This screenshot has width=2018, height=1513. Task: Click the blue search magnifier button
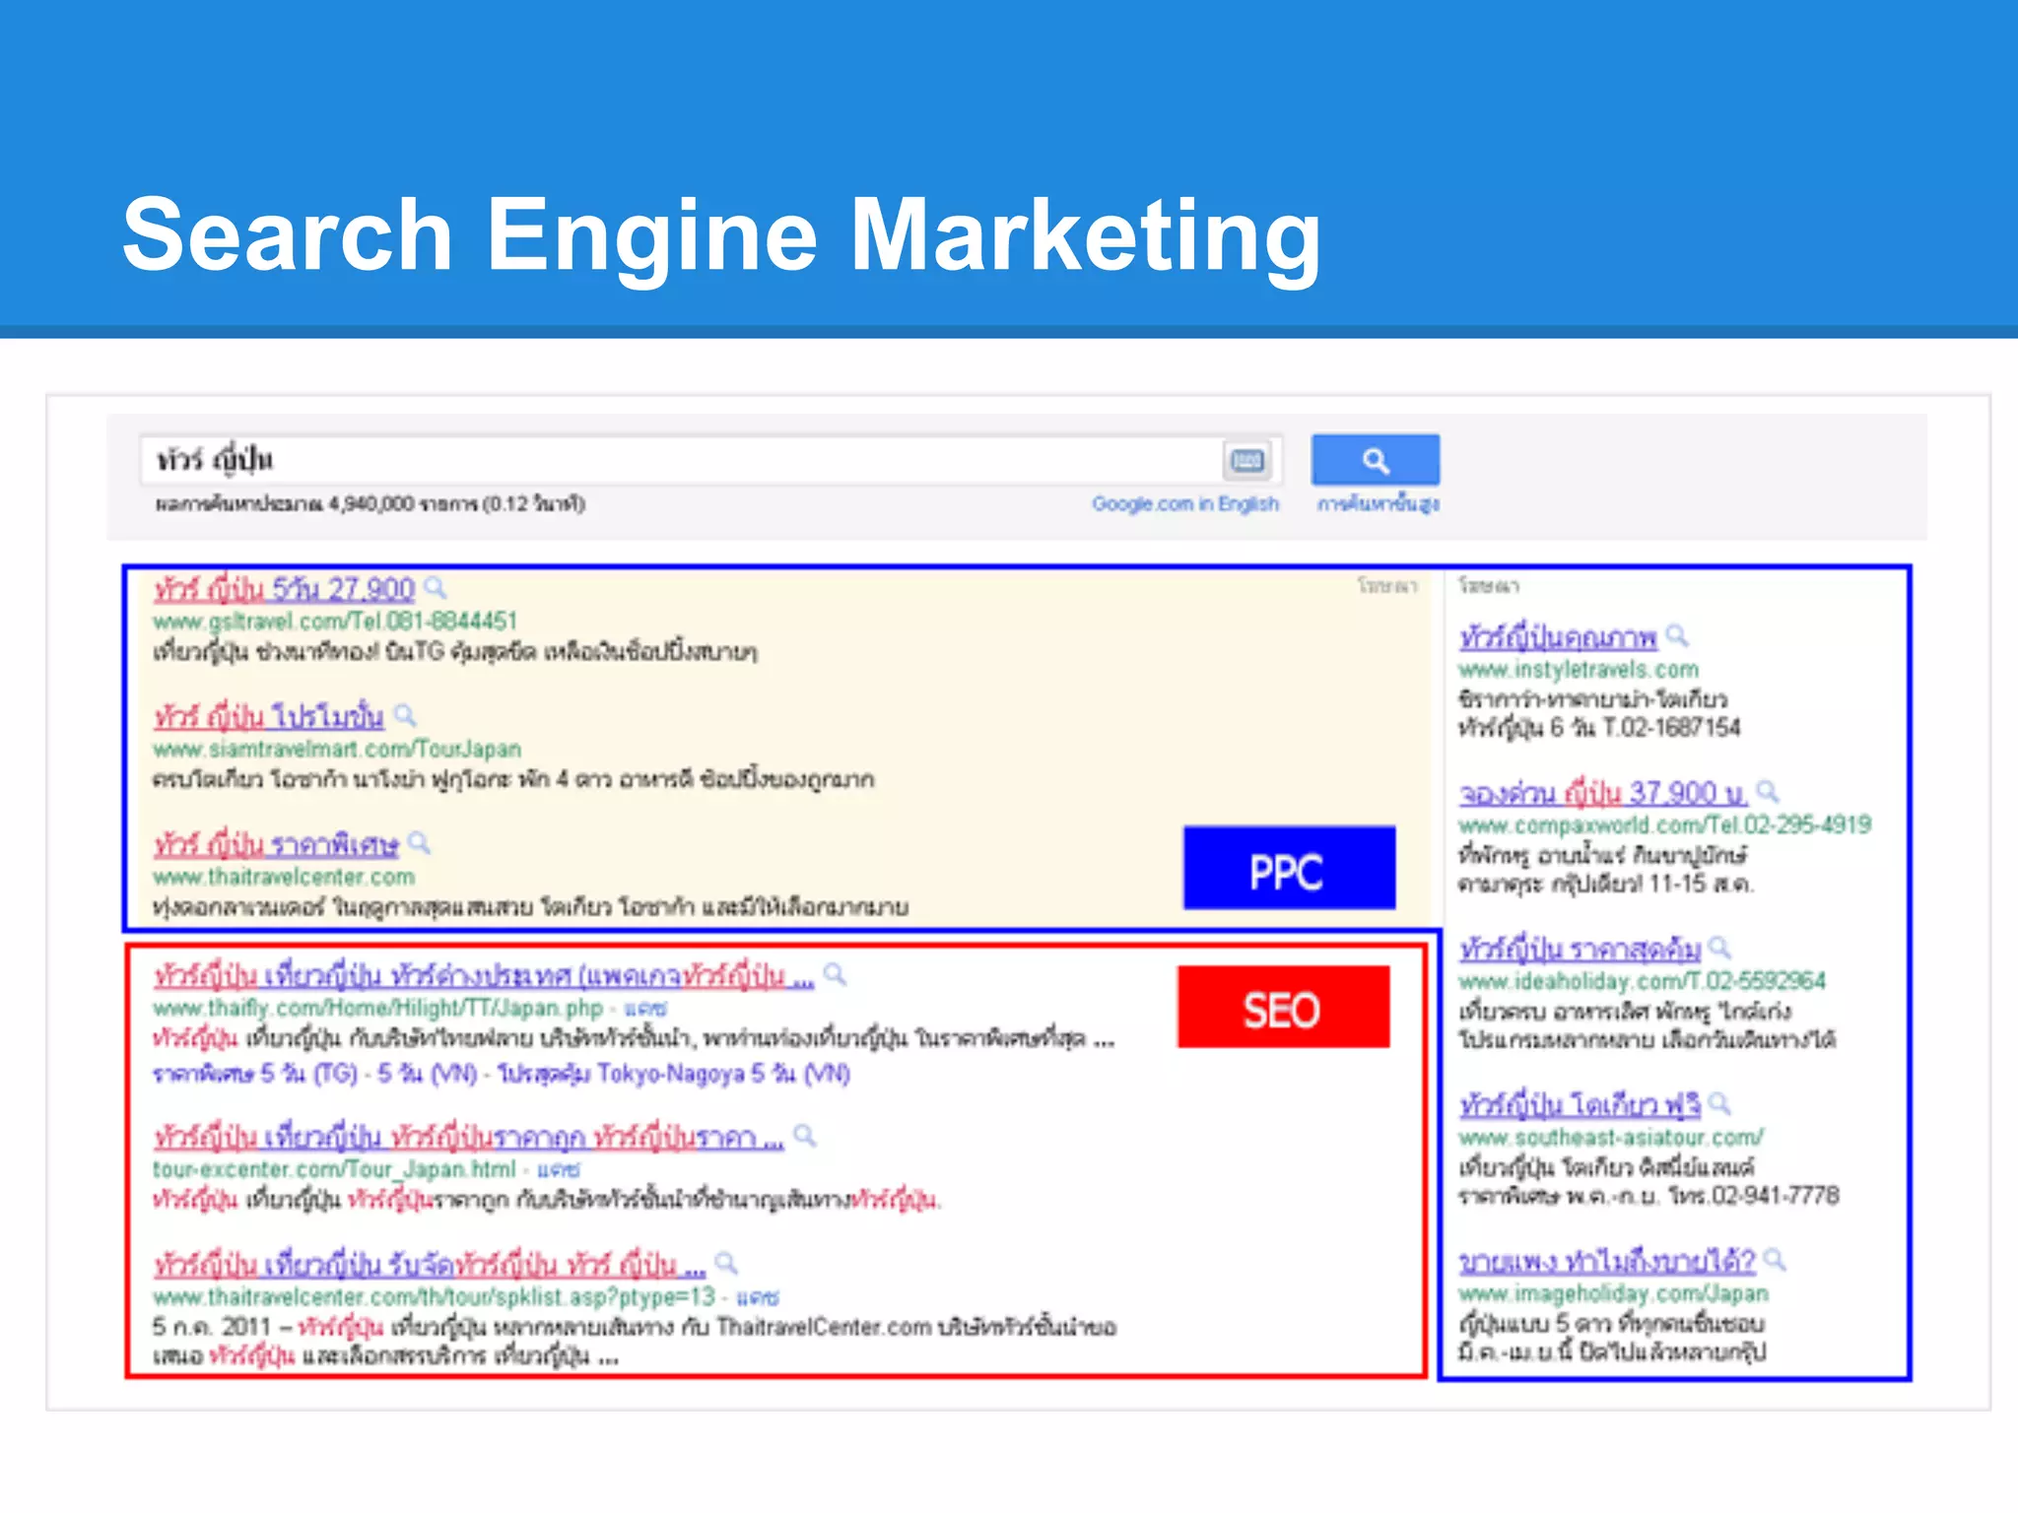(x=1375, y=459)
